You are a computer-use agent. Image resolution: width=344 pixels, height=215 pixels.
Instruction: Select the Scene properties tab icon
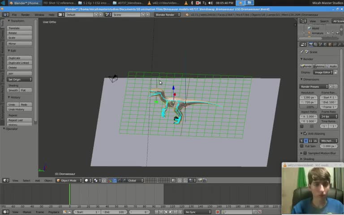320,44
